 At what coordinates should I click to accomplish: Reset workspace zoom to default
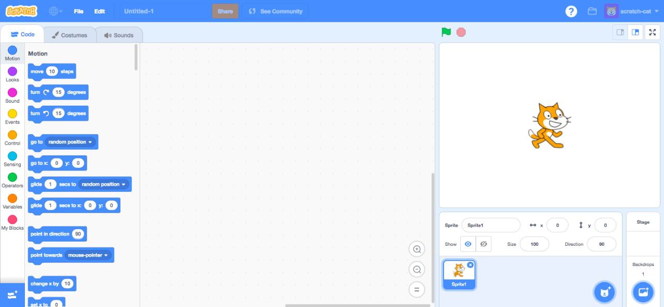coord(417,290)
